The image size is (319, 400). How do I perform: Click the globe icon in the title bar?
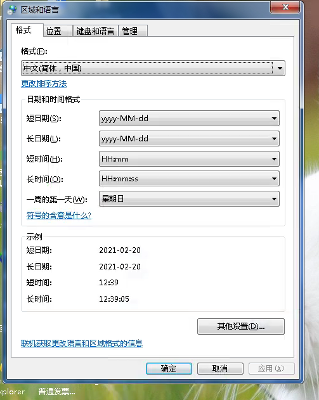coord(12,10)
